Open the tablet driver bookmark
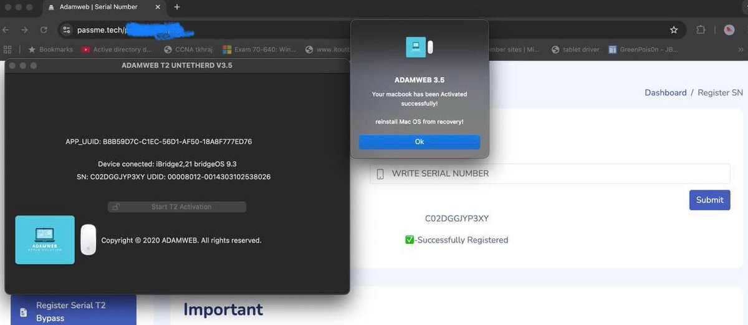The height and width of the screenshot is (325, 748). (575, 49)
